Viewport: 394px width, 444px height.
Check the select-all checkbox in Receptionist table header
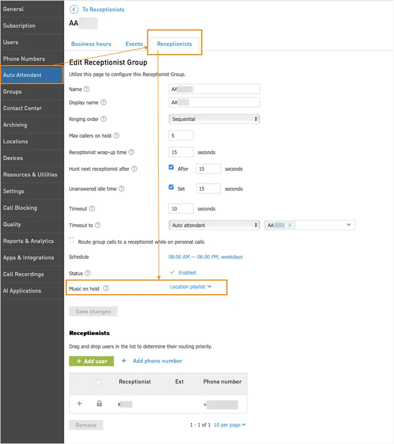coord(99,381)
